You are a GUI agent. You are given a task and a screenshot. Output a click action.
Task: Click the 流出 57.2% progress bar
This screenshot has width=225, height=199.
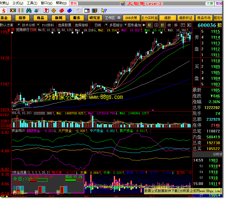tap(74, 180)
